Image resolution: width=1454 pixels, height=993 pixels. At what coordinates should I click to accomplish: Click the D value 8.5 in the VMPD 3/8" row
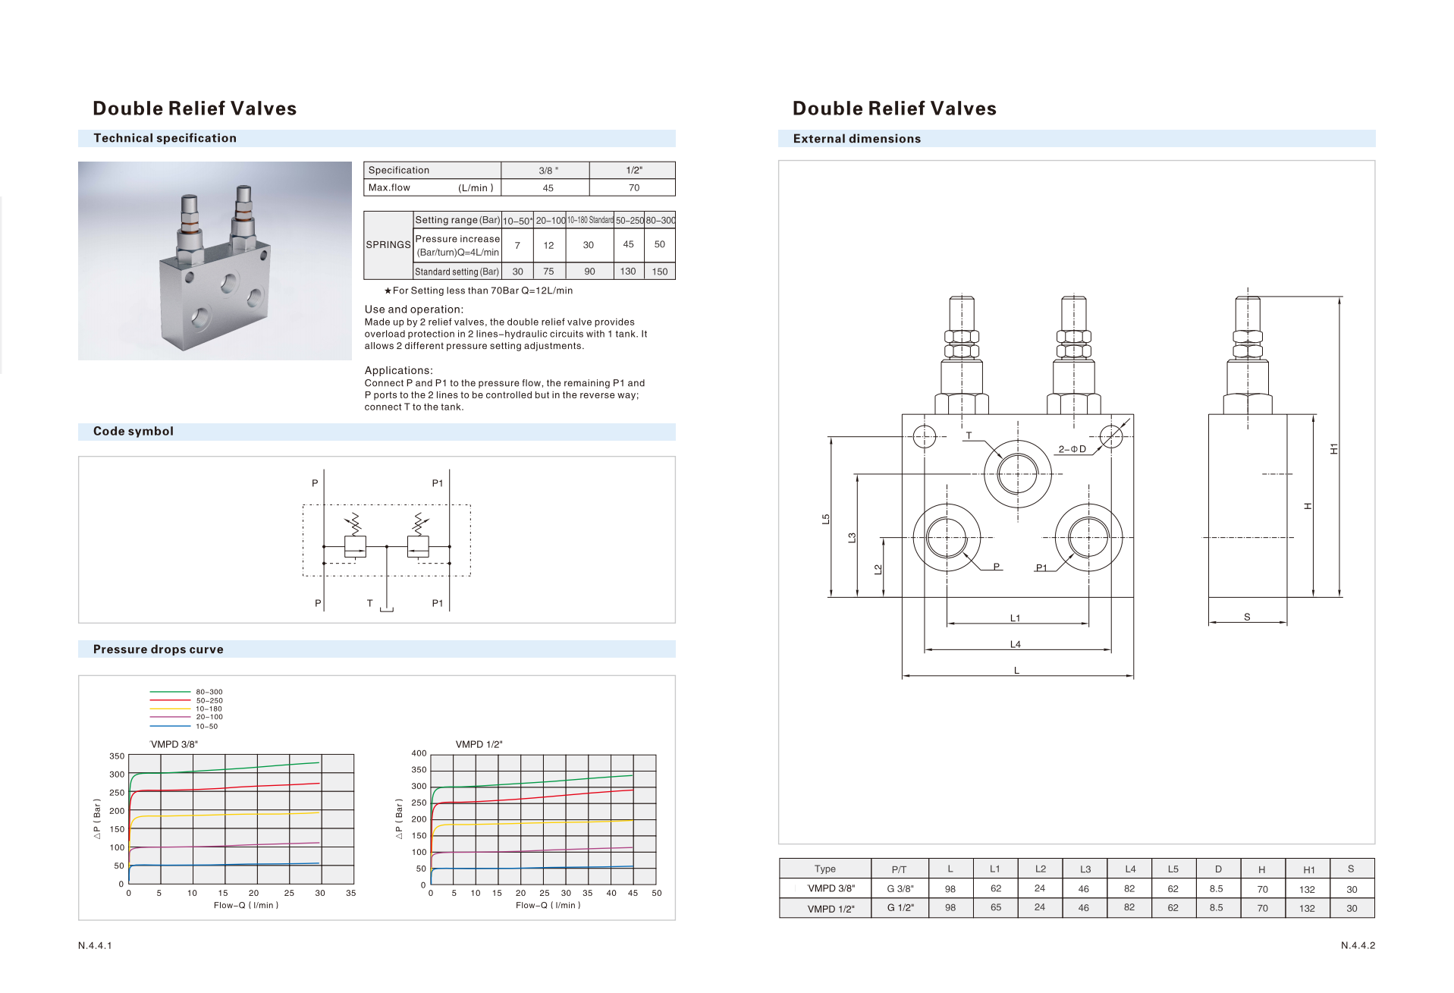pyautogui.click(x=1216, y=888)
